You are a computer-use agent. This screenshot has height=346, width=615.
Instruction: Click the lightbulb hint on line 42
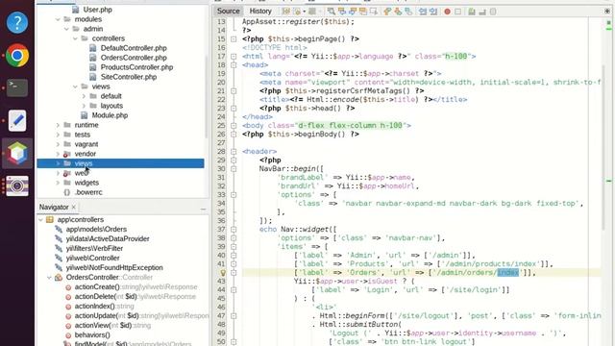pos(223,273)
